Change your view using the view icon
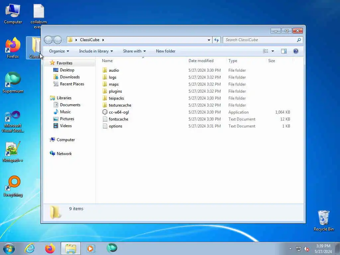Image resolution: width=340 pixels, height=255 pixels. click(x=265, y=51)
